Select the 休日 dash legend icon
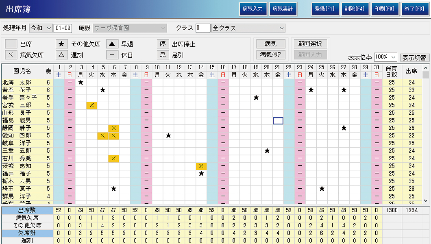Screen dimensions: 431x244 (x=113, y=55)
